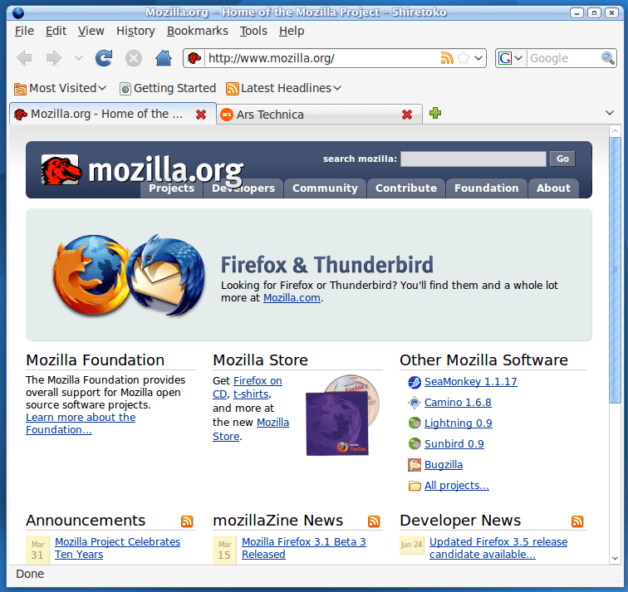Viewport: 628px width, 592px height.
Task: Select the Projects navigation tab
Action: (171, 188)
